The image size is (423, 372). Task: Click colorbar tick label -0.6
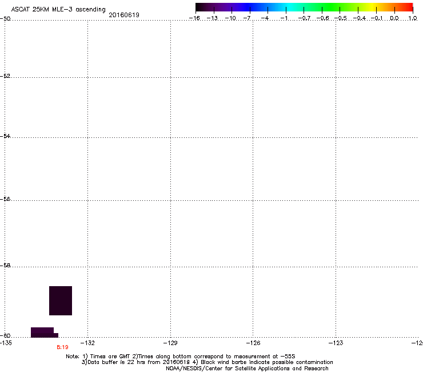point(322,18)
